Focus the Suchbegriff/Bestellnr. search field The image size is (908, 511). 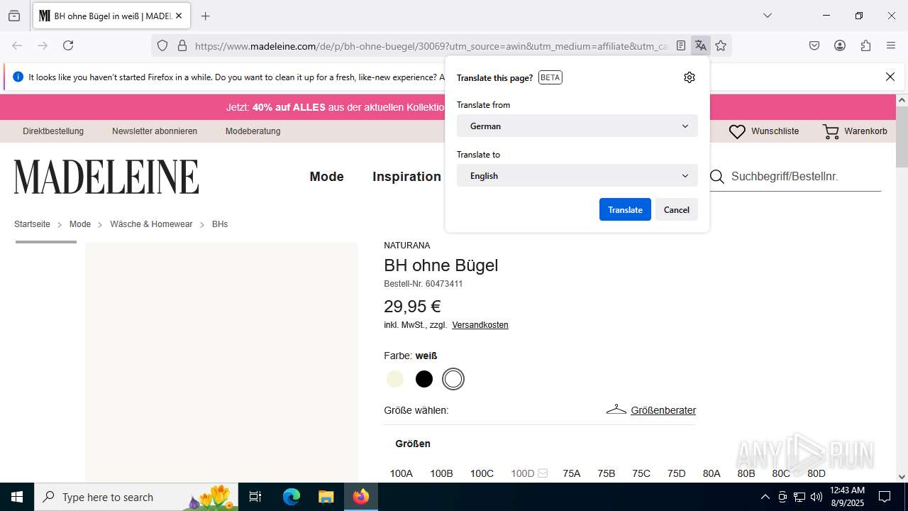click(805, 177)
